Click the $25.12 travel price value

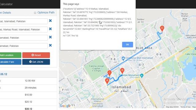[x=28, y=102]
